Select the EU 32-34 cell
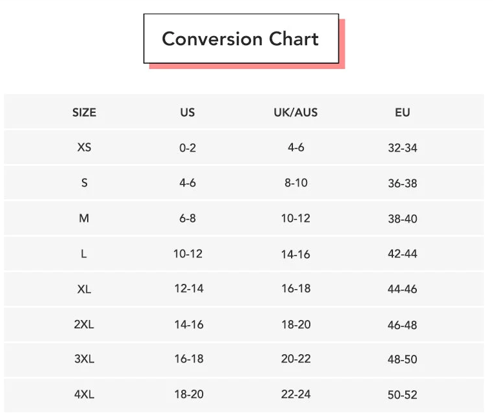Viewport: 493px width, 420px height. pyautogui.click(x=403, y=148)
